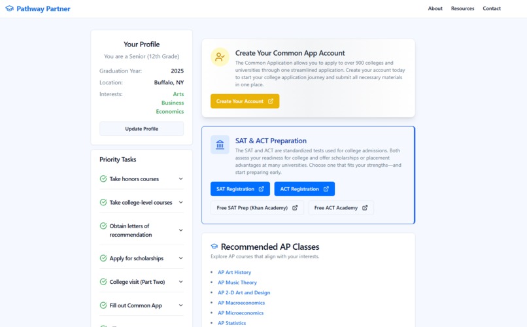Toggle check circle for College visit (Part Two)
The width and height of the screenshot is (527, 327).
tap(103, 282)
